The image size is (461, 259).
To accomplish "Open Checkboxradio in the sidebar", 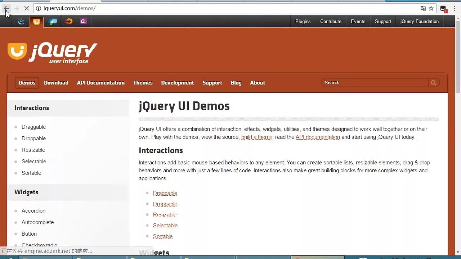I will pos(40,245).
